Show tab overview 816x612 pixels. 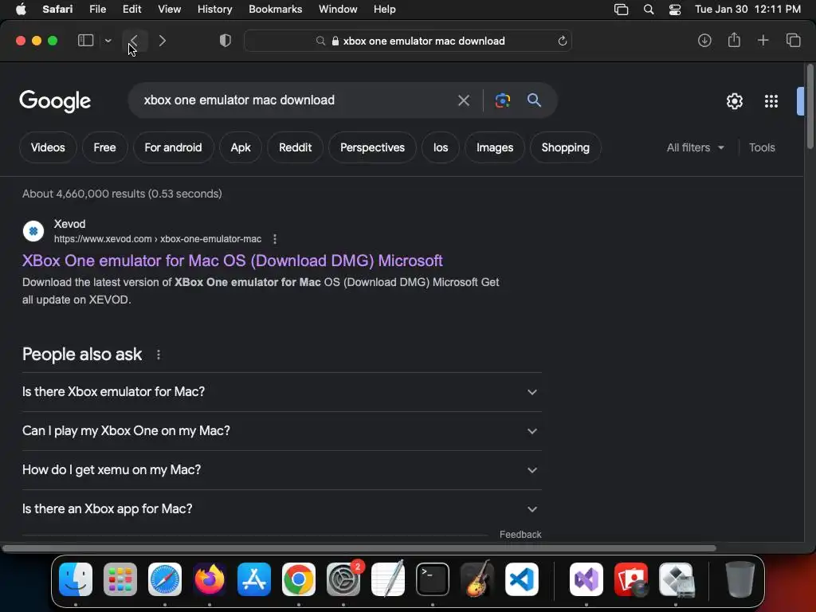click(x=793, y=40)
